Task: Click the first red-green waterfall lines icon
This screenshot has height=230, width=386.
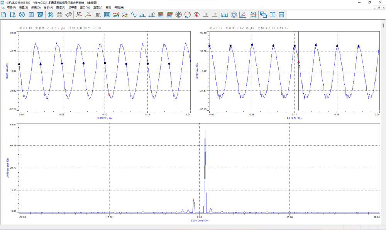Action: [x=161, y=15]
